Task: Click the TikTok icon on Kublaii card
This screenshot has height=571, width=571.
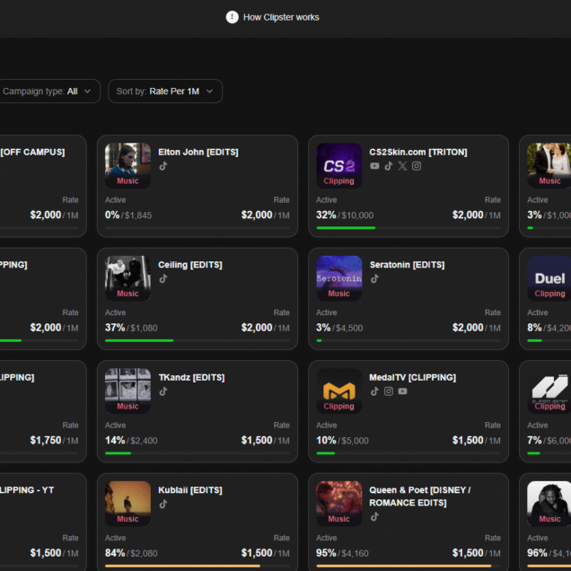Action: click(x=163, y=504)
